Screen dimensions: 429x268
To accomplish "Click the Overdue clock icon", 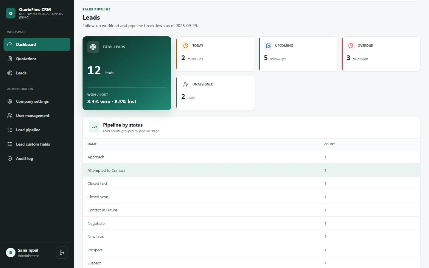I will (x=351, y=46).
